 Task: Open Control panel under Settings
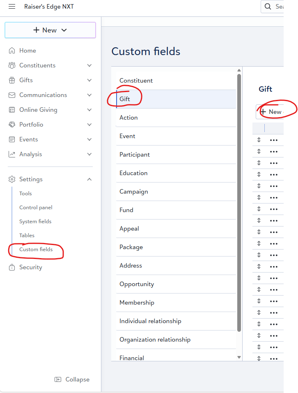click(x=36, y=208)
